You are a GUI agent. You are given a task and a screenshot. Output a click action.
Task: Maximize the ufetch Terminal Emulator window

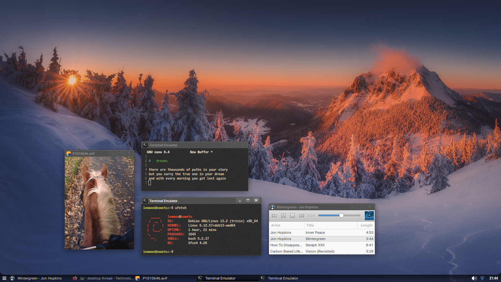248,201
